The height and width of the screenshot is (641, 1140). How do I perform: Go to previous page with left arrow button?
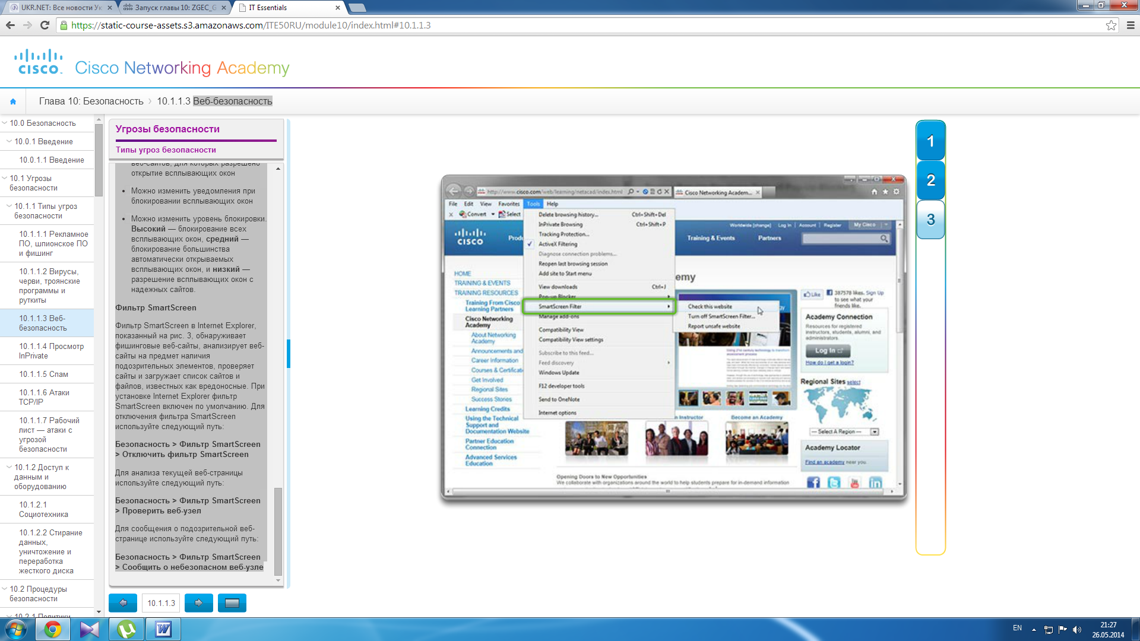click(x=123, y=603)
